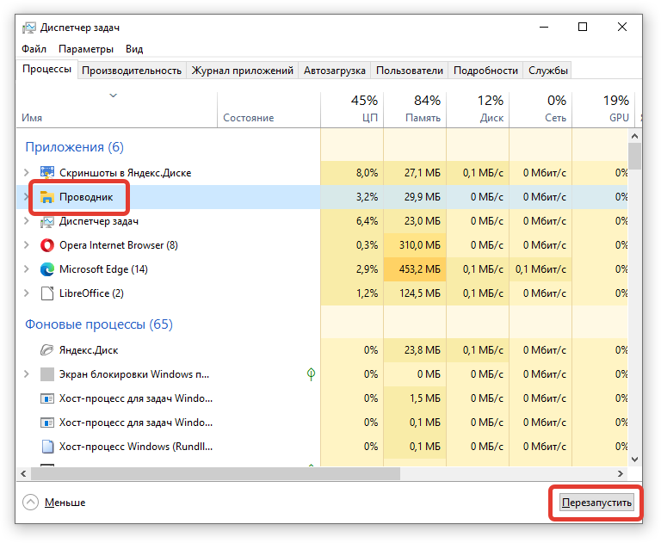Sort by the Состояние column header
661x543 pixels.
269,109
